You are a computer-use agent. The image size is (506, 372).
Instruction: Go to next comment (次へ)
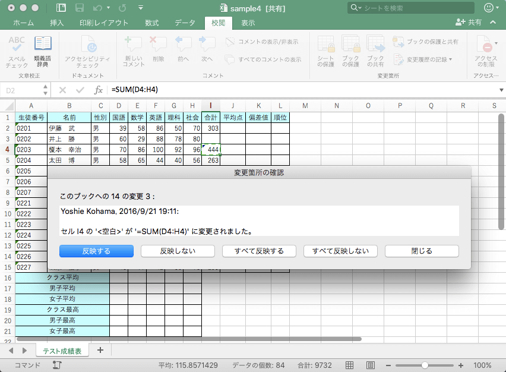(207, 49)
